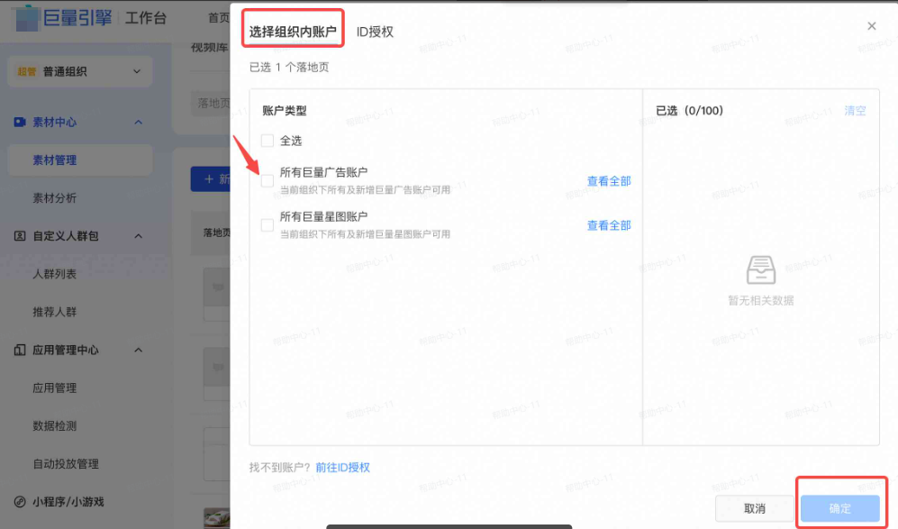Click the 取消 button

pyautogui.click(x=754, y=508)
